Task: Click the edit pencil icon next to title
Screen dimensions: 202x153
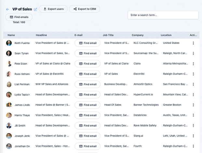Action: [35, 9]
